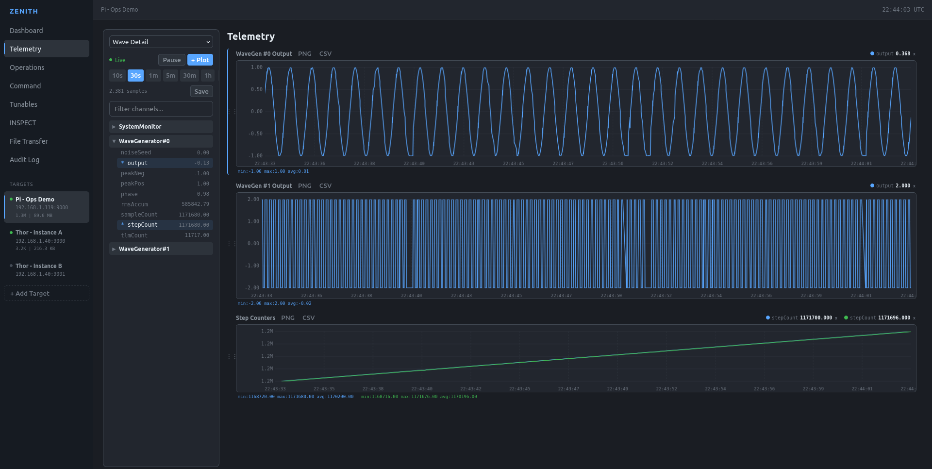Click the green Live status dot
This screenshot has width=932, height=469.
point(112,60)
